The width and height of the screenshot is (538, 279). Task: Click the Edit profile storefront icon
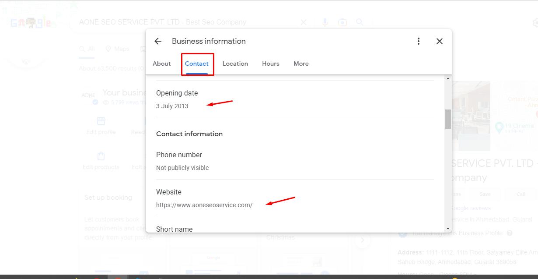[x=101, y=121]
